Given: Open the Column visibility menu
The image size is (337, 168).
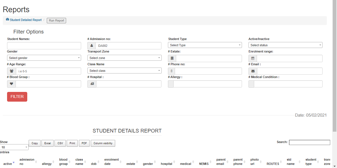Looking at the screenshot, I should 103,143.
